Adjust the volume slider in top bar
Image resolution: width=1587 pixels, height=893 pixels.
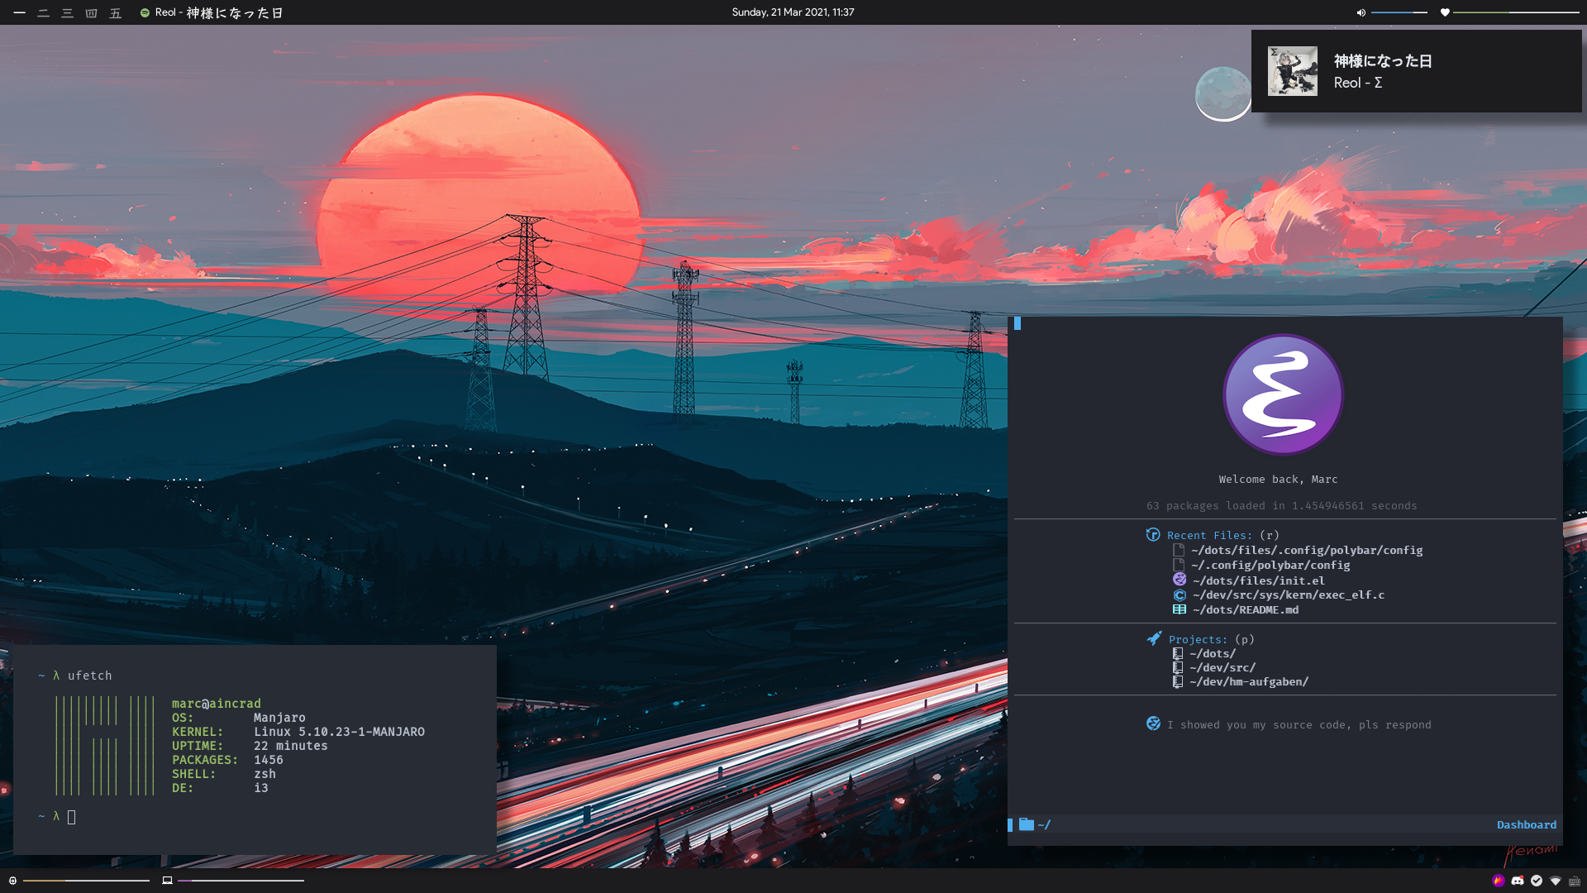[x=1399, y=12]
